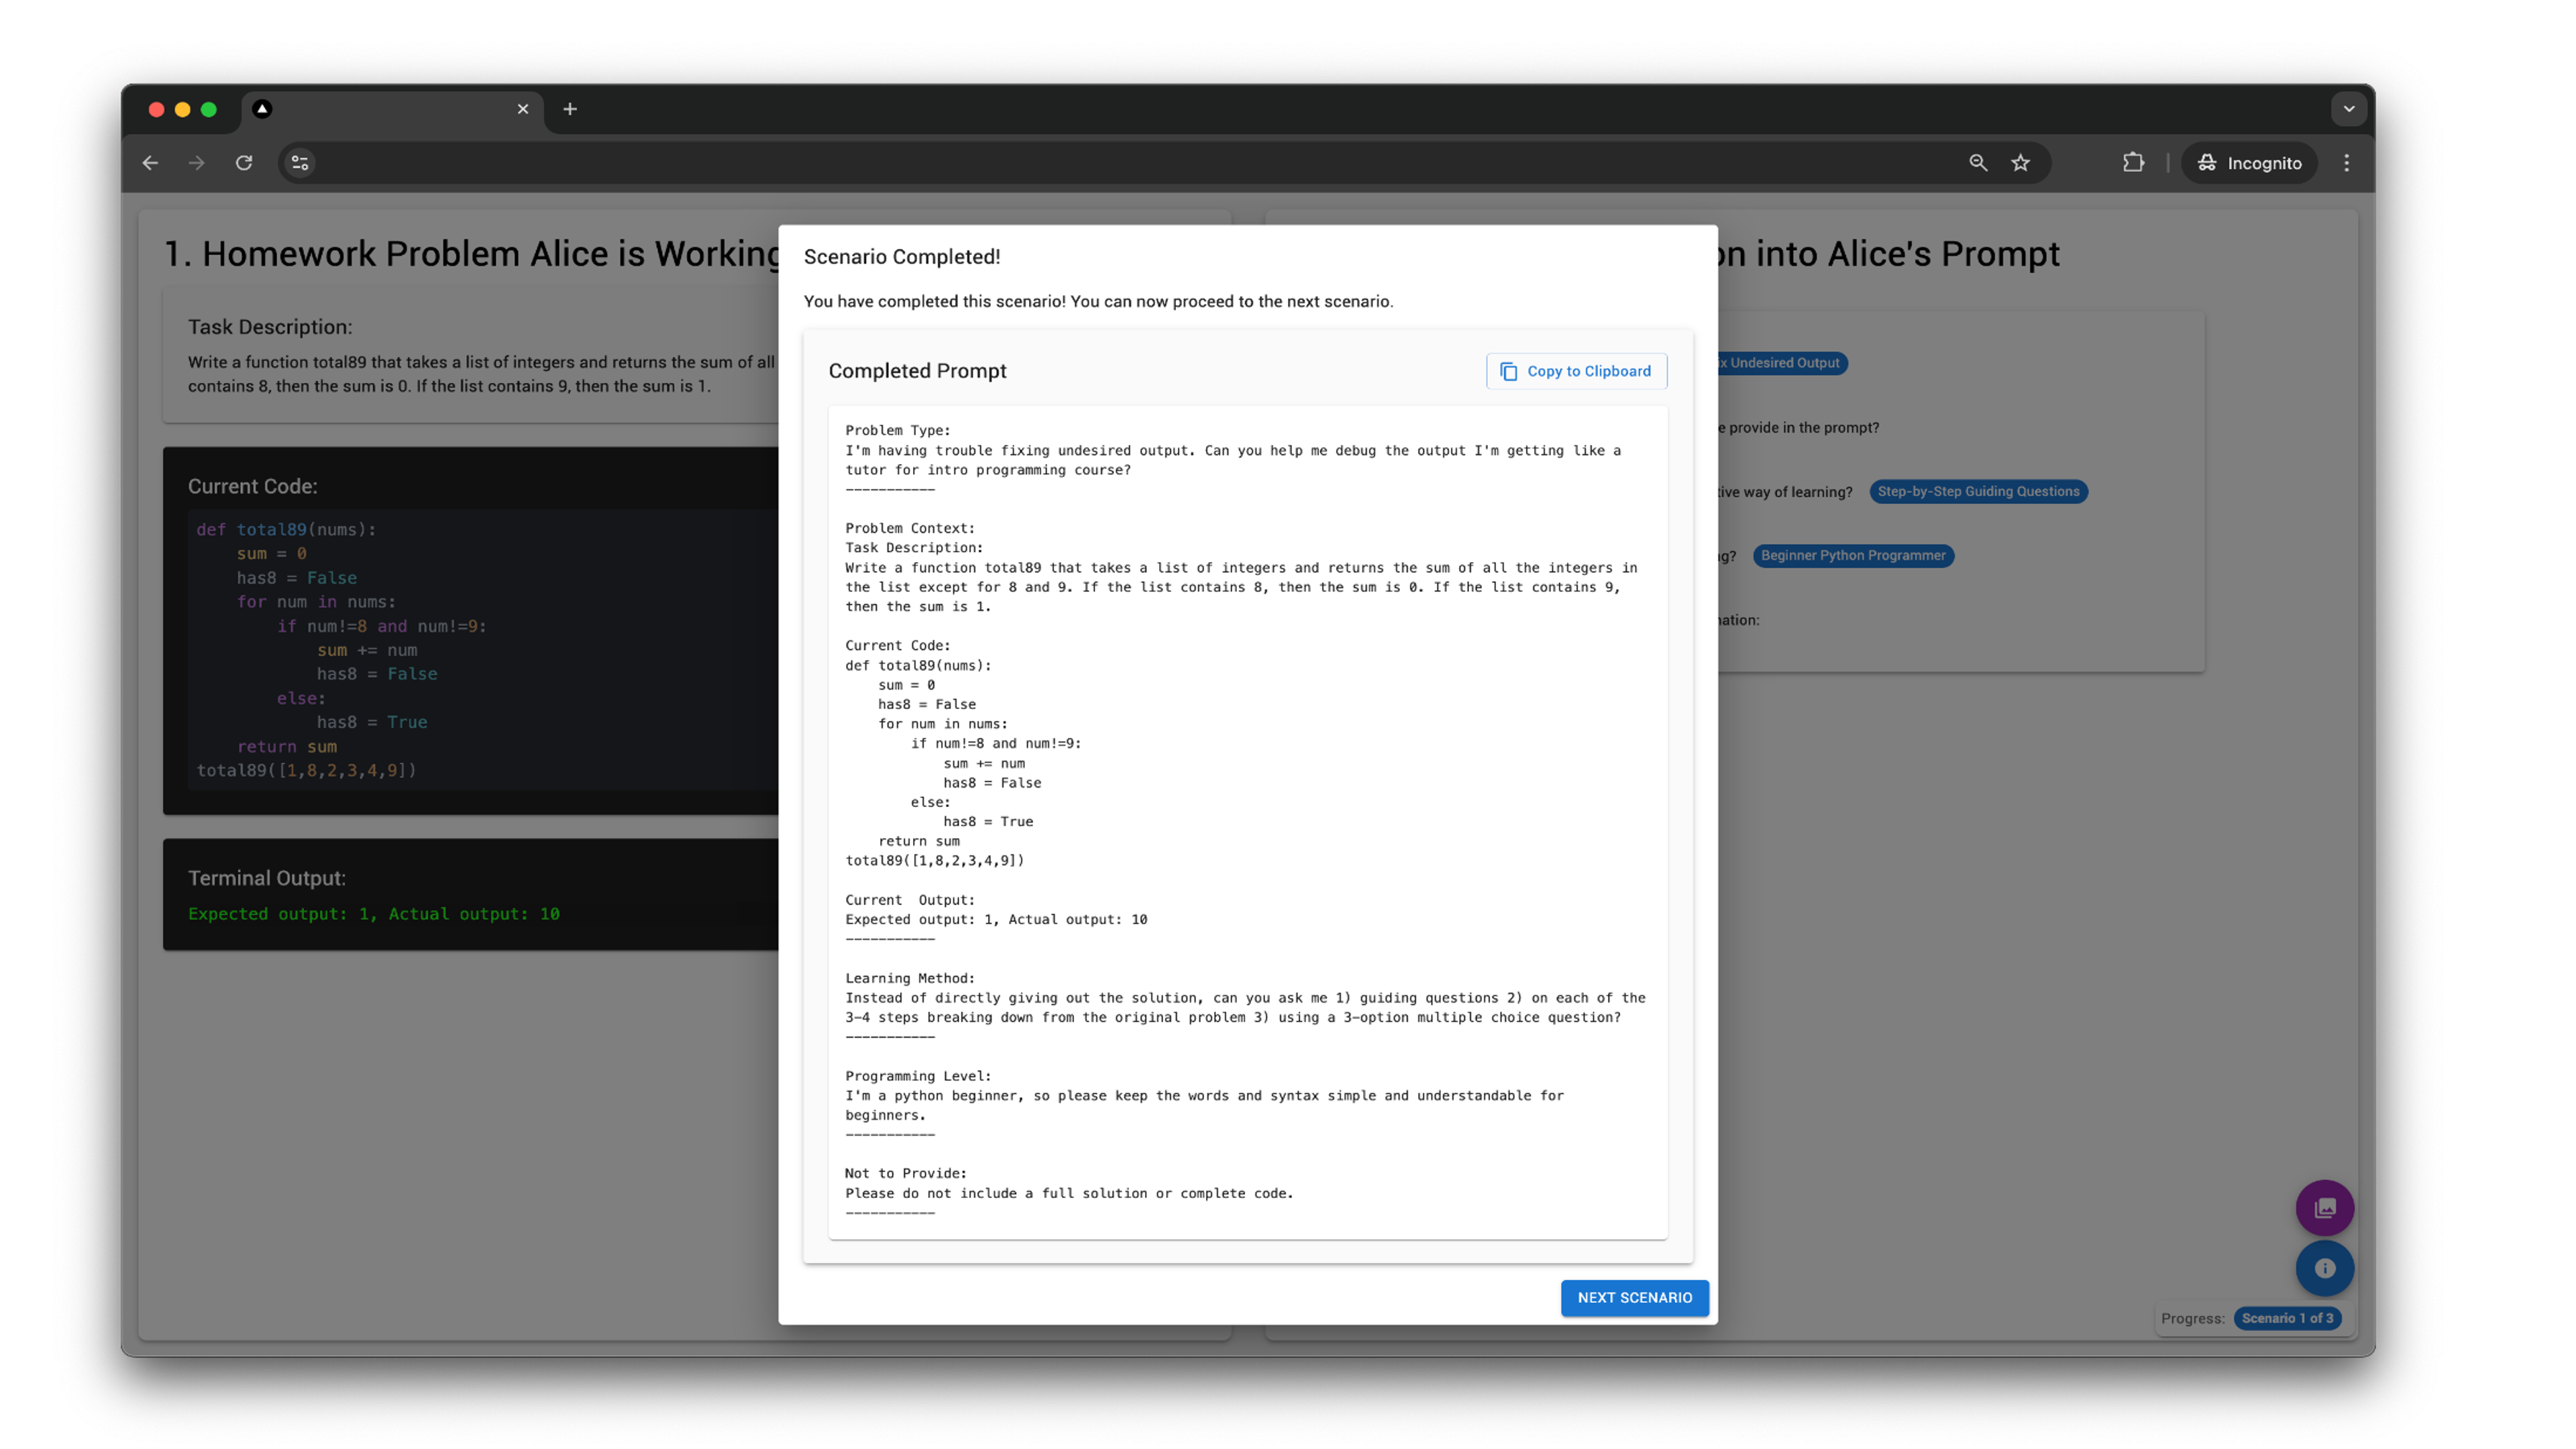Reload the page with the refresh icon
The height and width of the screenshot is (1449, 2576).
[x=244, y=163]
